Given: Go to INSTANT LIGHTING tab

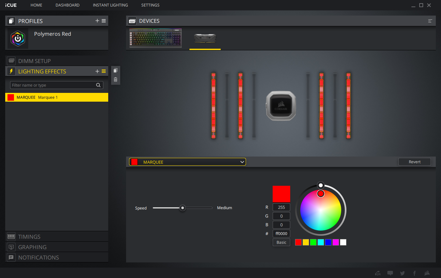Looking at the screenshot, I should tap(110, 5).
